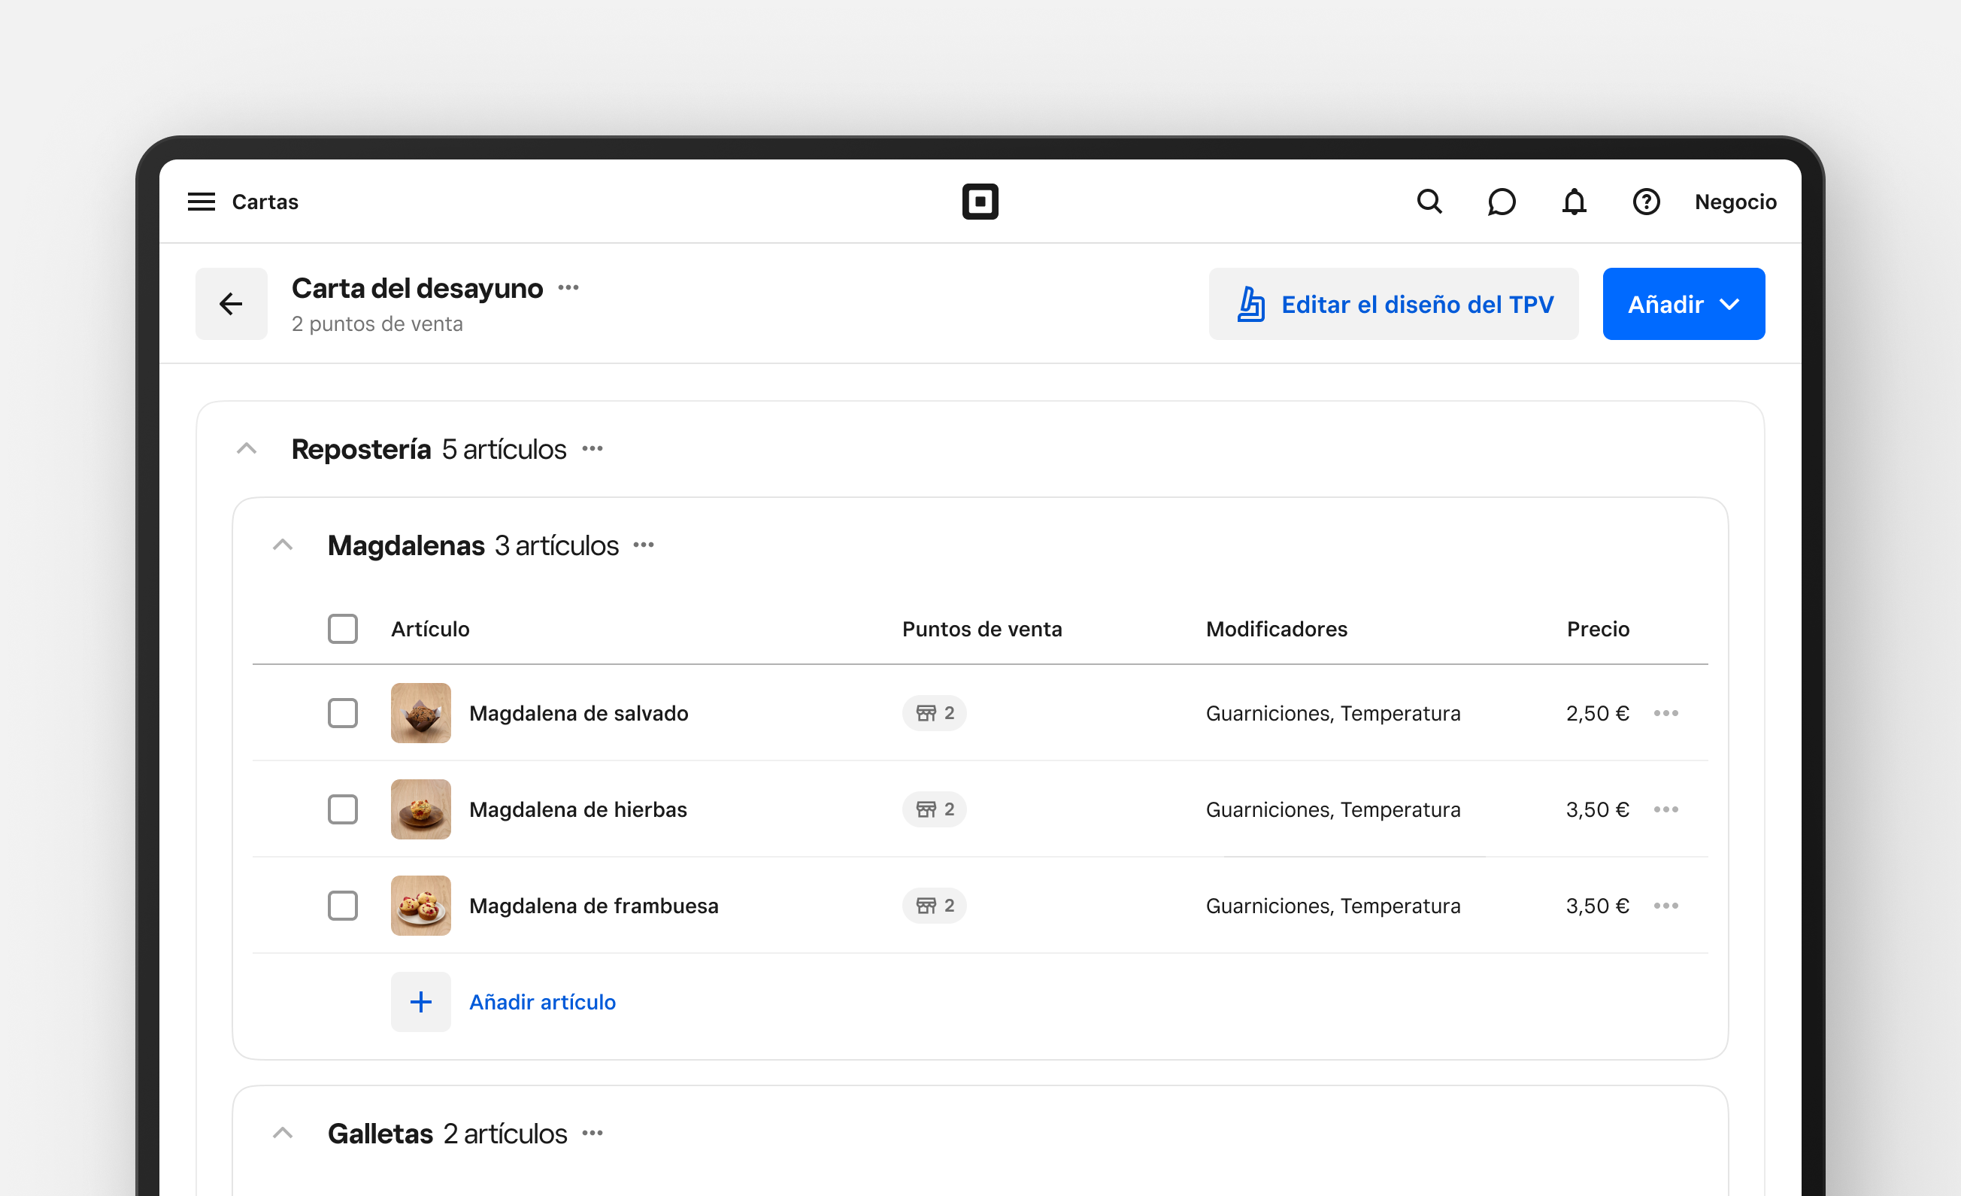The height and width of the screenshot is (1196, 1961).
Task: Collapse the Galletas section chevron
Action: pyautogui.click(x=283, y=1133)
